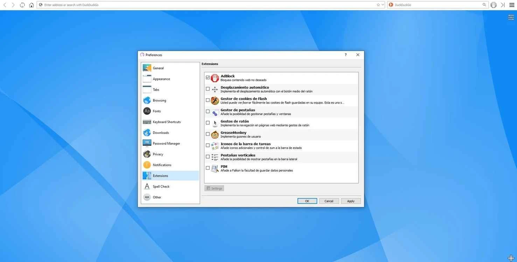Image resolution: width=517 pixels, height=262 pixels.
Task: Open the hamburger main menu
Action: click(x=512, y=5)
